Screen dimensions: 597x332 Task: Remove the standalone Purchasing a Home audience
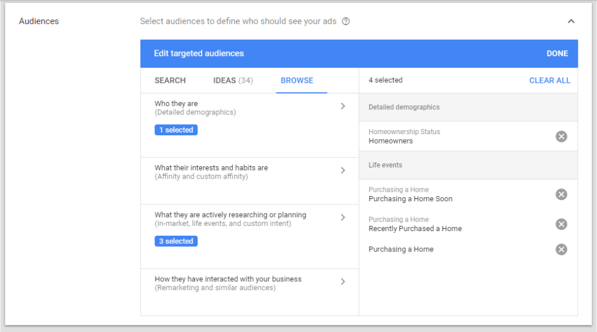pos(561,249)
